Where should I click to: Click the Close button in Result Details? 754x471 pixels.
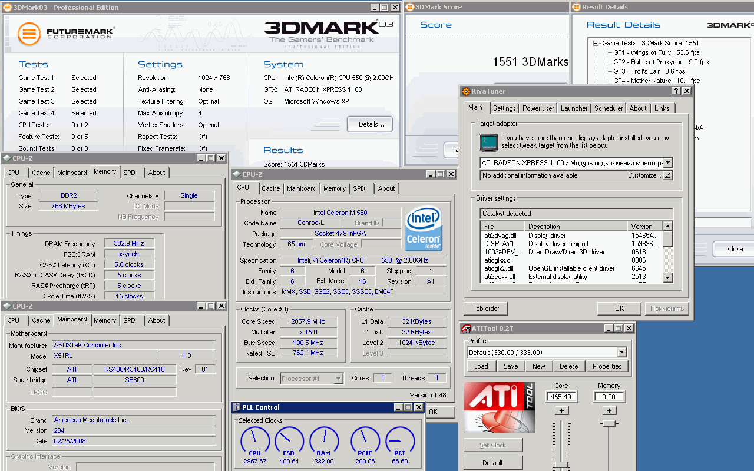click(733, 248)
